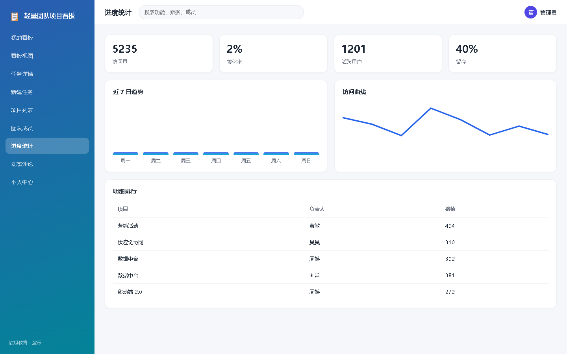
Task: Click the 数值 column header
Action: tap(450, 209)
